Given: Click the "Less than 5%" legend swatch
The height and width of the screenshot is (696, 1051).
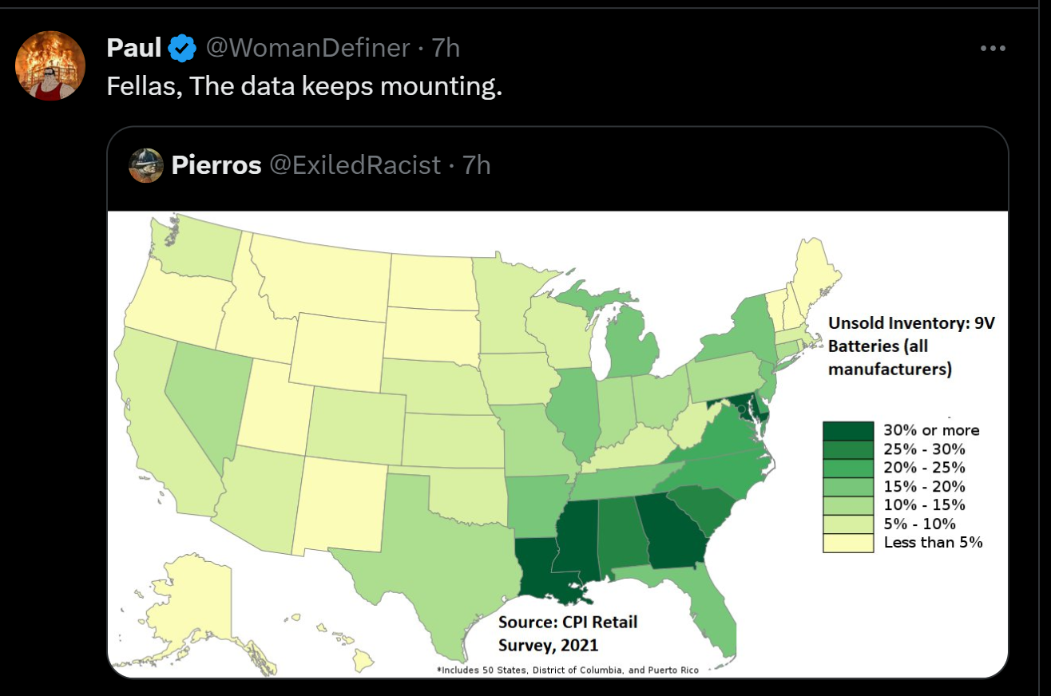Looking at the screenshot, I should click(849, 543).
